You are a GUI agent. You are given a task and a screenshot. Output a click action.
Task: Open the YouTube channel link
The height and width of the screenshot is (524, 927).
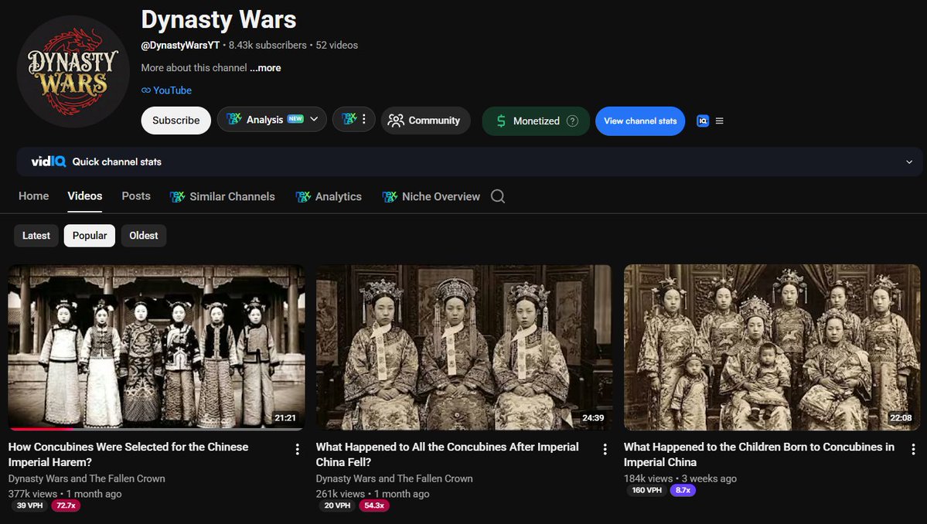click(172, 90)
